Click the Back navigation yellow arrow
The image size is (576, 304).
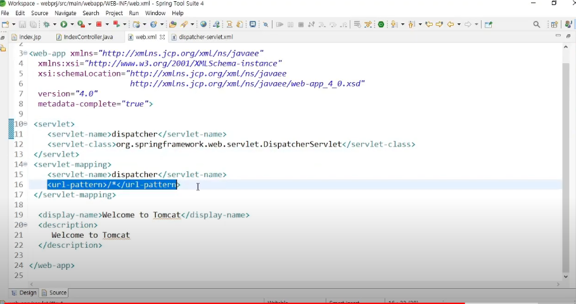click(451, 25)
